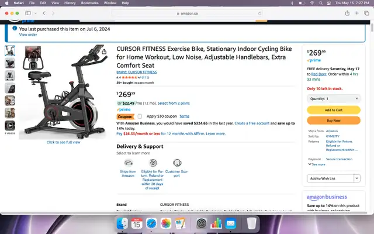Open the History menu

click(x=70, y=3)
